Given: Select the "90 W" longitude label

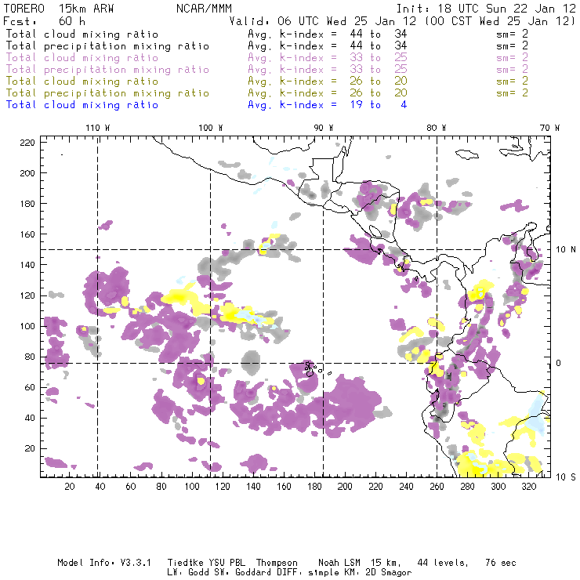Looking at the screenshot, I should [x=323, y=128].
